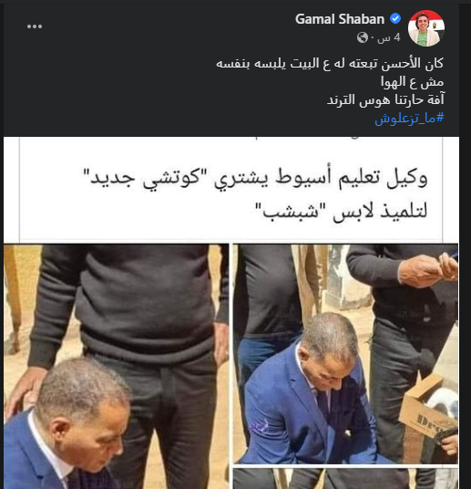Click the post text line "آفة حارتنا هوس الترند"
Image resolution: width=471 pixels, height=489 pixels.
point(385,99)
